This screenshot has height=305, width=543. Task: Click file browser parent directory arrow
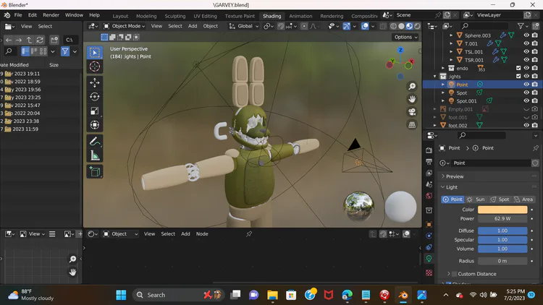pos(30,40)
